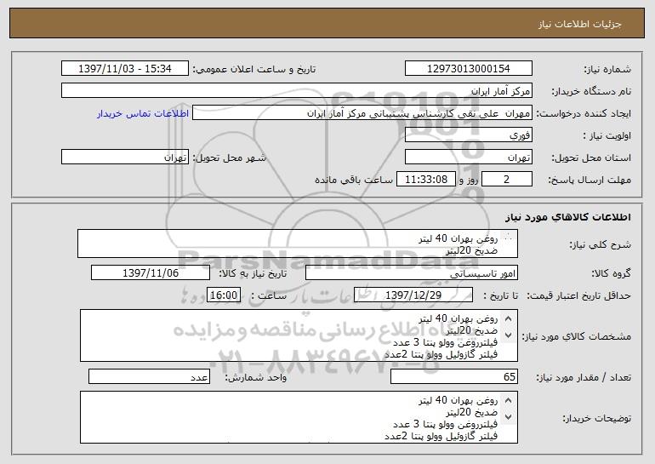The width and height of the screenshot is (655, 464).
Task: Click the delivery city field تهران
Action: pyautogui.click(x=125, y=158)
